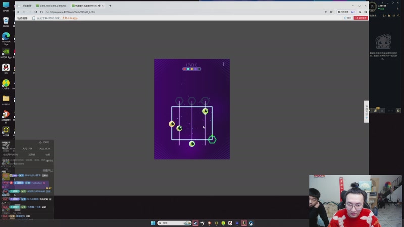This screenshot has height=227, width=404.
Task: Open the Windows Start menu
Action: click(x=153, y=223)
